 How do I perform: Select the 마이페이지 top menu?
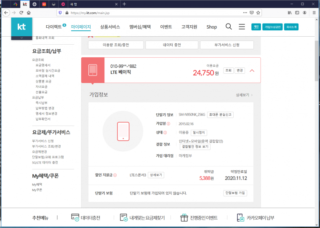pos(81,27)
